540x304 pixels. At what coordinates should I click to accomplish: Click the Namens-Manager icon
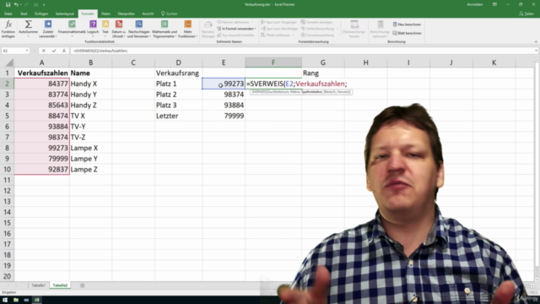pos(208,24)
